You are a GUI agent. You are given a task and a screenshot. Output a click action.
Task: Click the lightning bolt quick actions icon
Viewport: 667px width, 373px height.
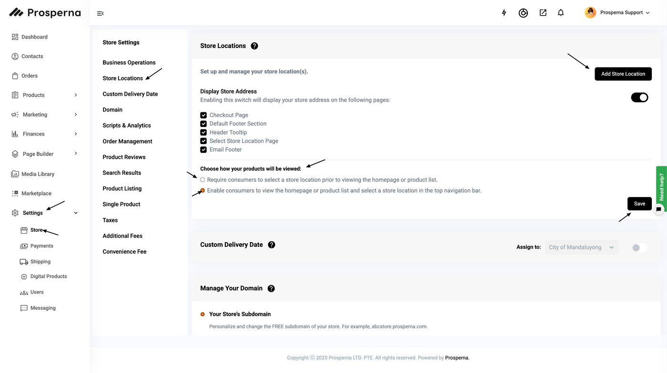coord(504,13)
